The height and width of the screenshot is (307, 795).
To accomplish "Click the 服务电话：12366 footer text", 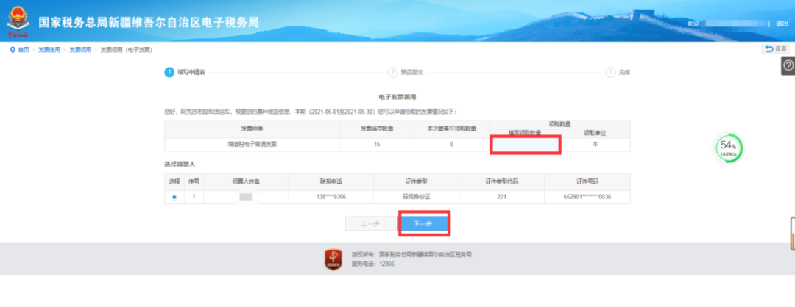I will [x=373, y=264].
